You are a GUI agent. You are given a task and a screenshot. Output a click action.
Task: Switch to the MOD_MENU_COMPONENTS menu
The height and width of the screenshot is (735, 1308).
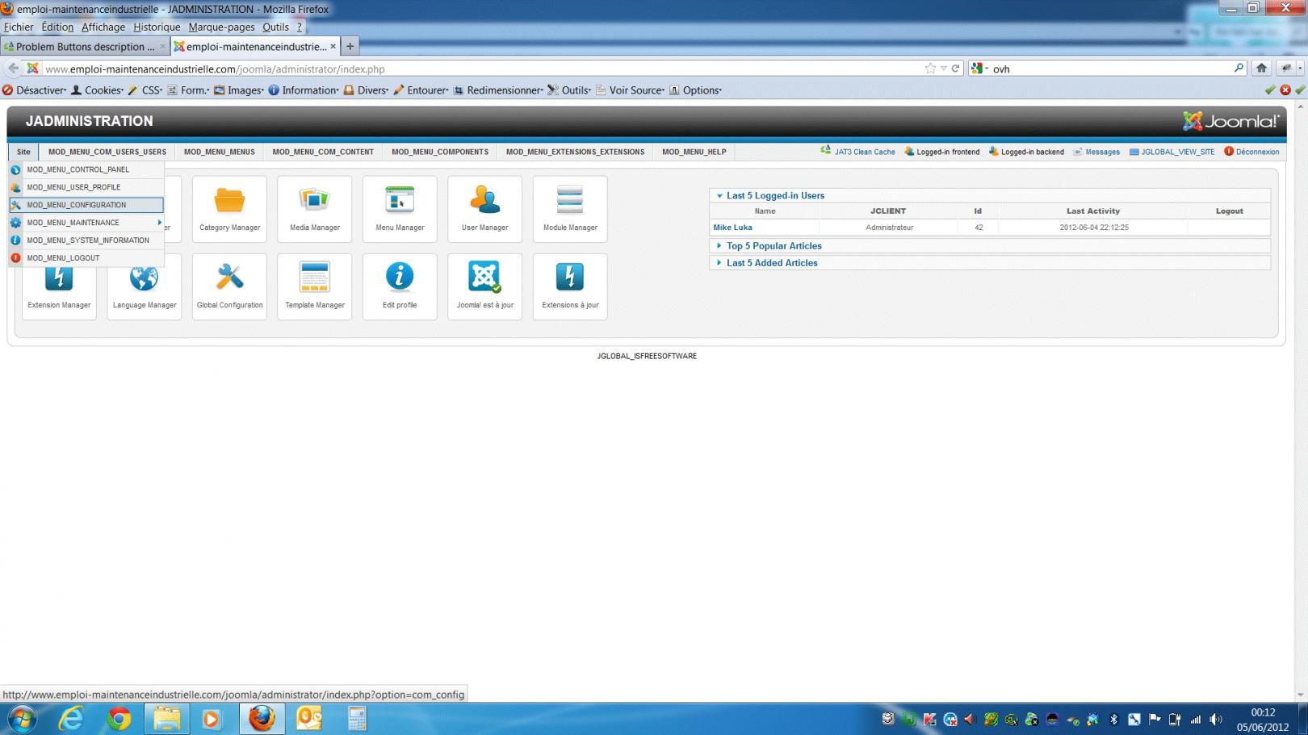(x=440, y=152)
